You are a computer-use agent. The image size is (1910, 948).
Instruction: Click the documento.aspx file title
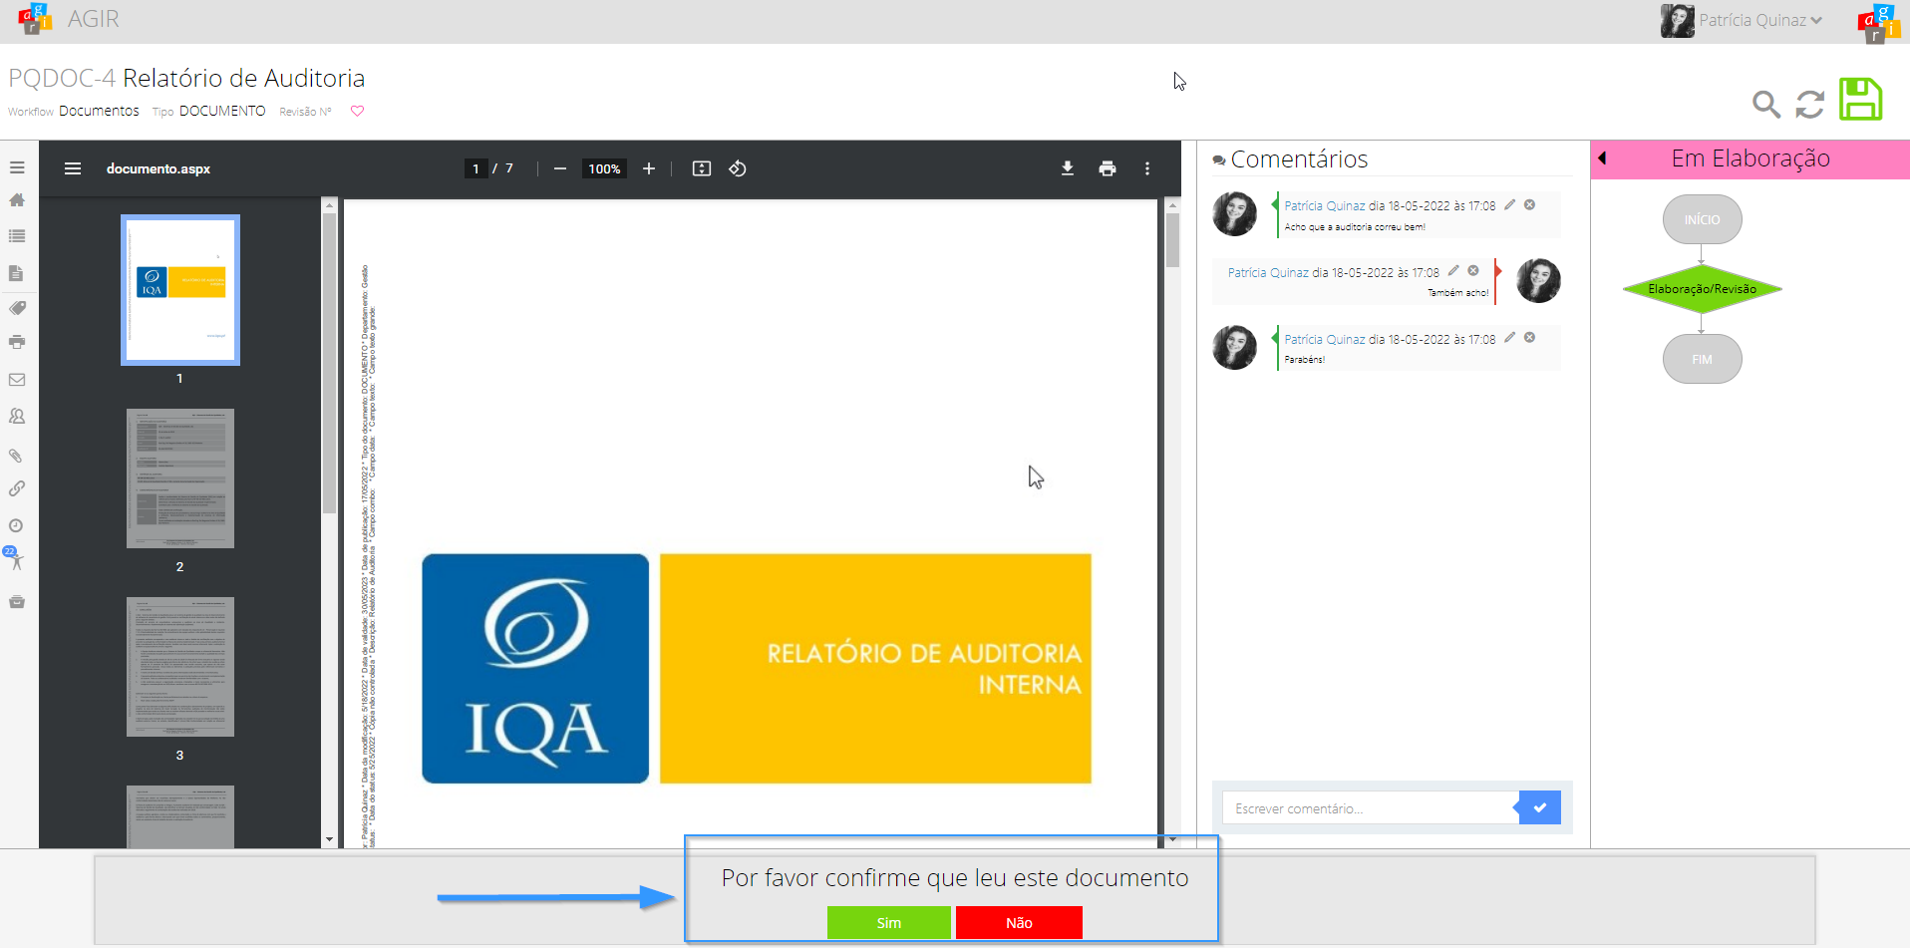159,168
